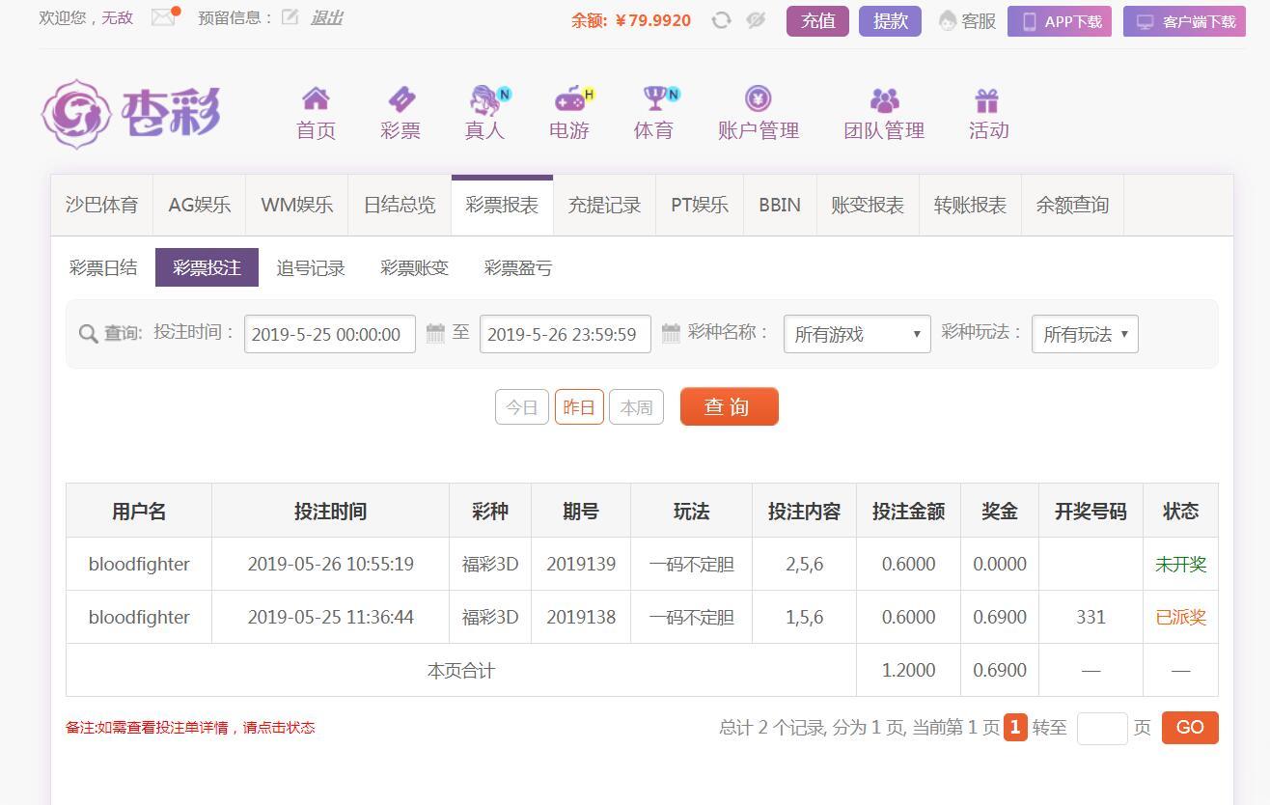Switch to AG娱乐 tab
Image resolution: width=1270 pixels, height=805 pixels.
click(x=200, y=205)
